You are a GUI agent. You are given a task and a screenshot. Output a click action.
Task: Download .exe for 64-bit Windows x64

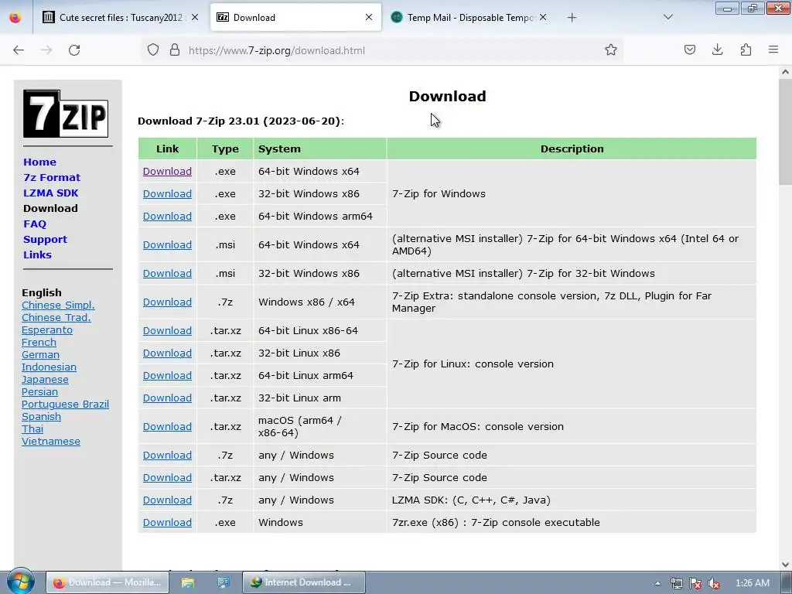tap(167, 171)
